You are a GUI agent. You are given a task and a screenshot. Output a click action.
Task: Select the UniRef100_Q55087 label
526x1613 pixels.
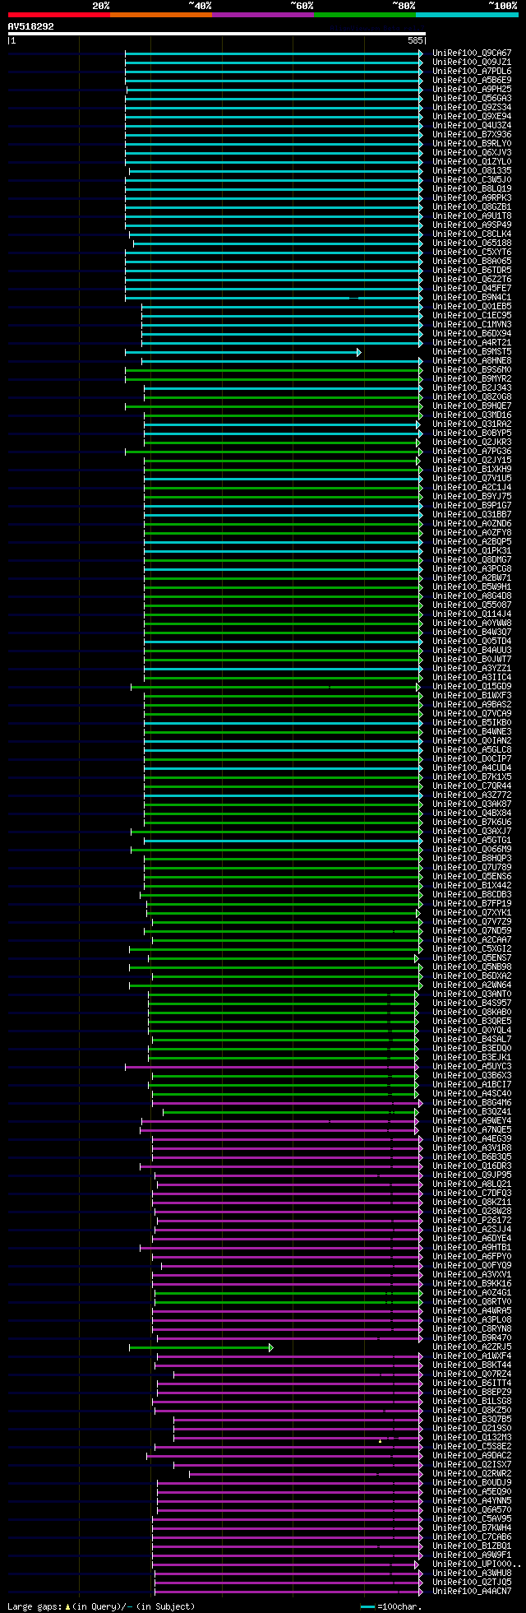[x=472, y=605]
